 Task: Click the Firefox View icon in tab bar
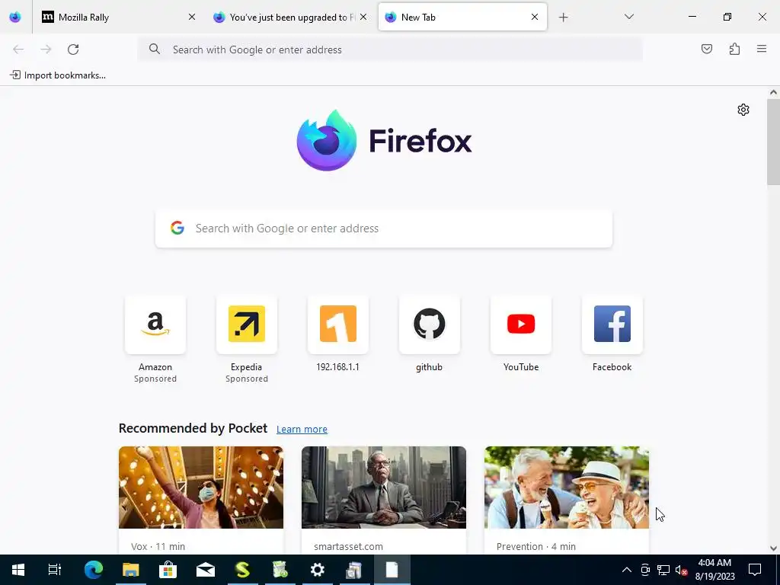point(15,17)
